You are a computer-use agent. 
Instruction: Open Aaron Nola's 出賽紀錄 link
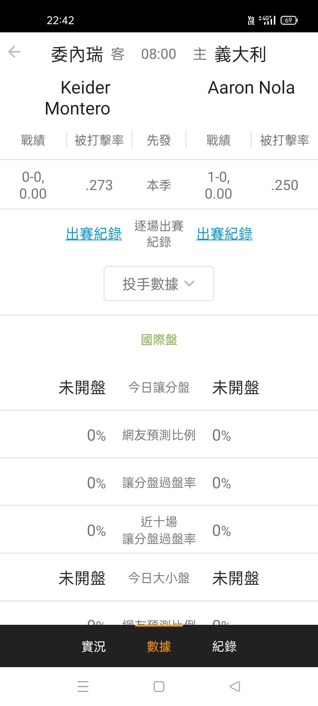(224, 234)
